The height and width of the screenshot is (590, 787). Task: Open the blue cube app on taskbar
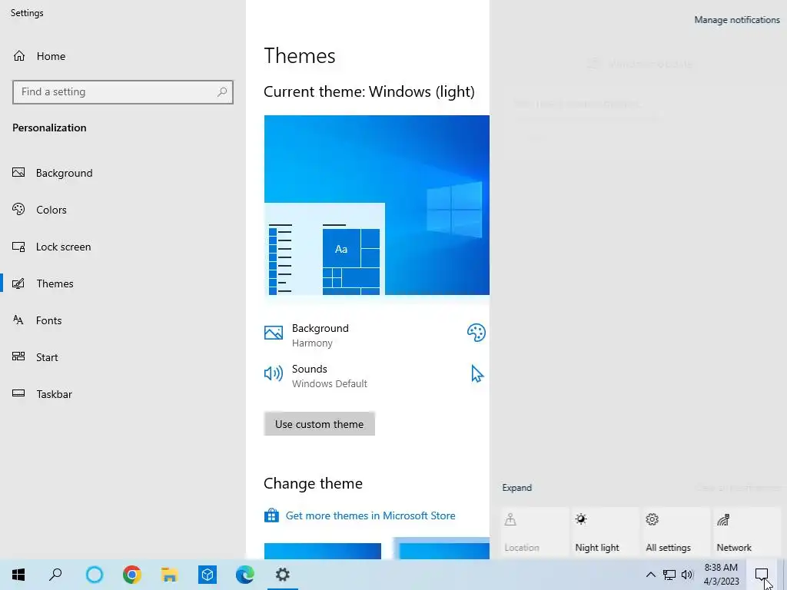208,575
